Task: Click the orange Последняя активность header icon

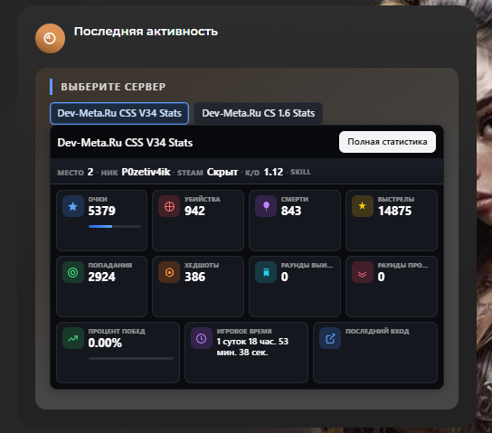Action: [x=51, y=38]
